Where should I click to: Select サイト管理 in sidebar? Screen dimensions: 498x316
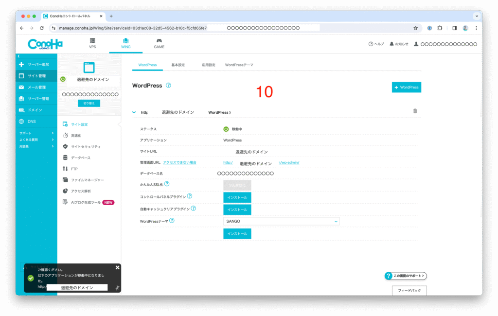(36, 76)
